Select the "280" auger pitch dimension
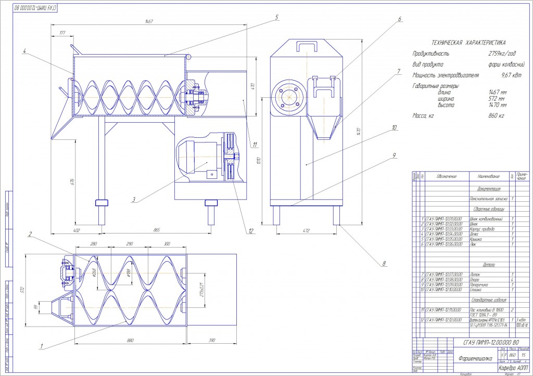 tap(94, 244)
